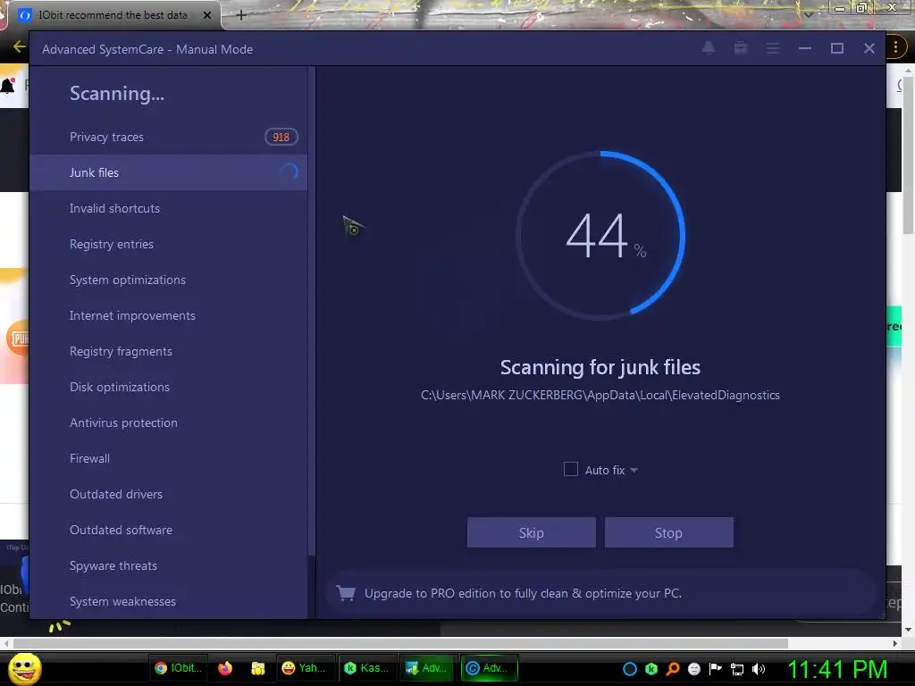Viewport: 915px width, 686px height.
Task: Select Internet improvements item
Action: pos(168,315)
